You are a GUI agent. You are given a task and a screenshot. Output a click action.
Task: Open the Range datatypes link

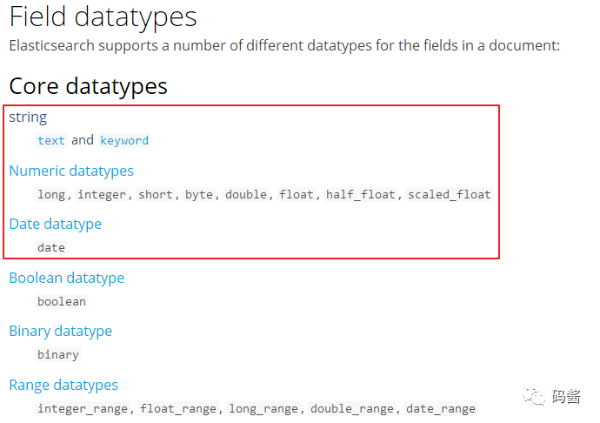click(63, 385)
